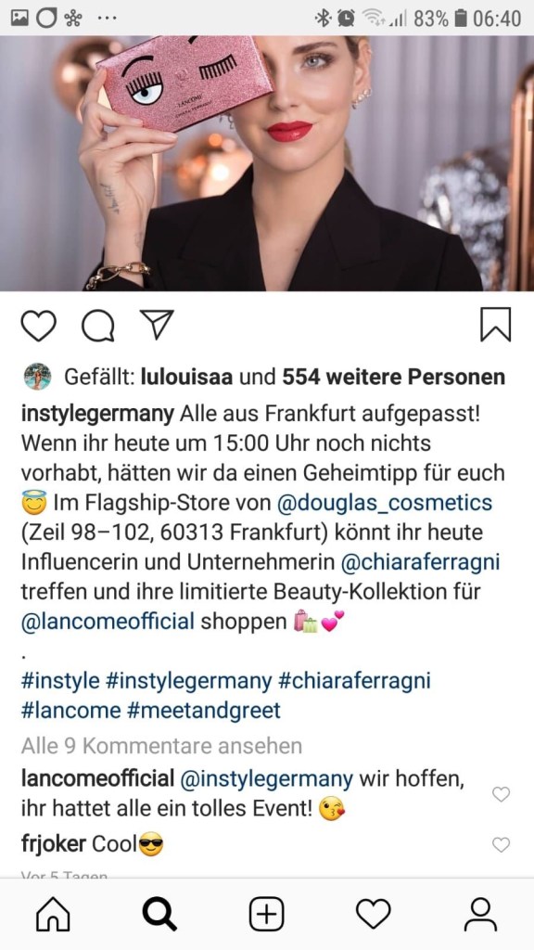The image size is (534, 950).
Task: Open activity heart tab in bottom bar
Action: tap(374, 914)
